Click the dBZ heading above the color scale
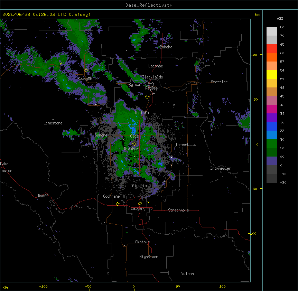This screenshot has width=298, height=291. tap(280, 18)
